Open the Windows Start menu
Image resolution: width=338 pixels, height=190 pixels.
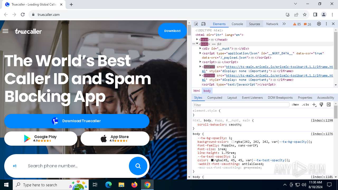tap(6, 185)
